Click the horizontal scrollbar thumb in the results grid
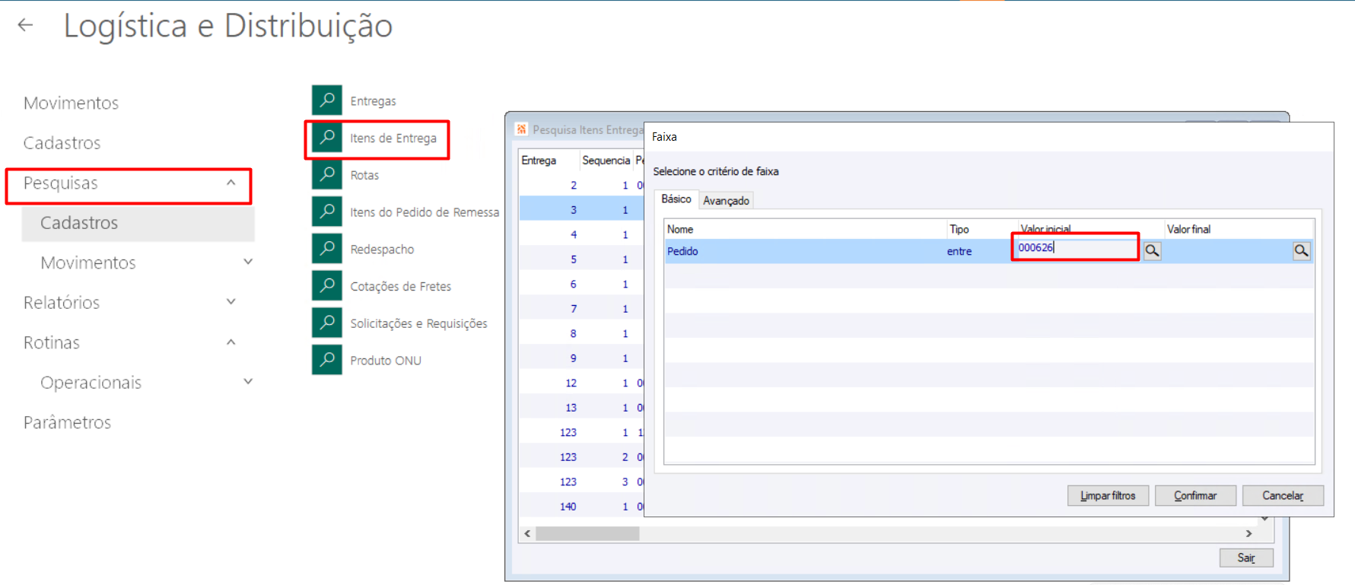 point(587,534)
